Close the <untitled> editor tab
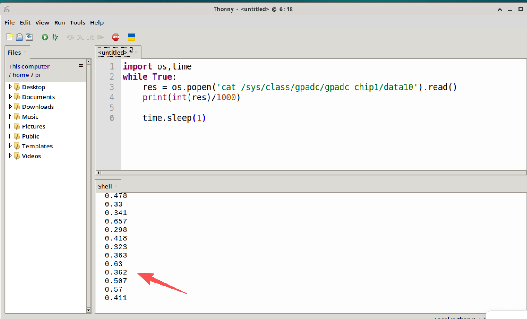527x319 pixels. pyautogui.click(x=136, y=52)
